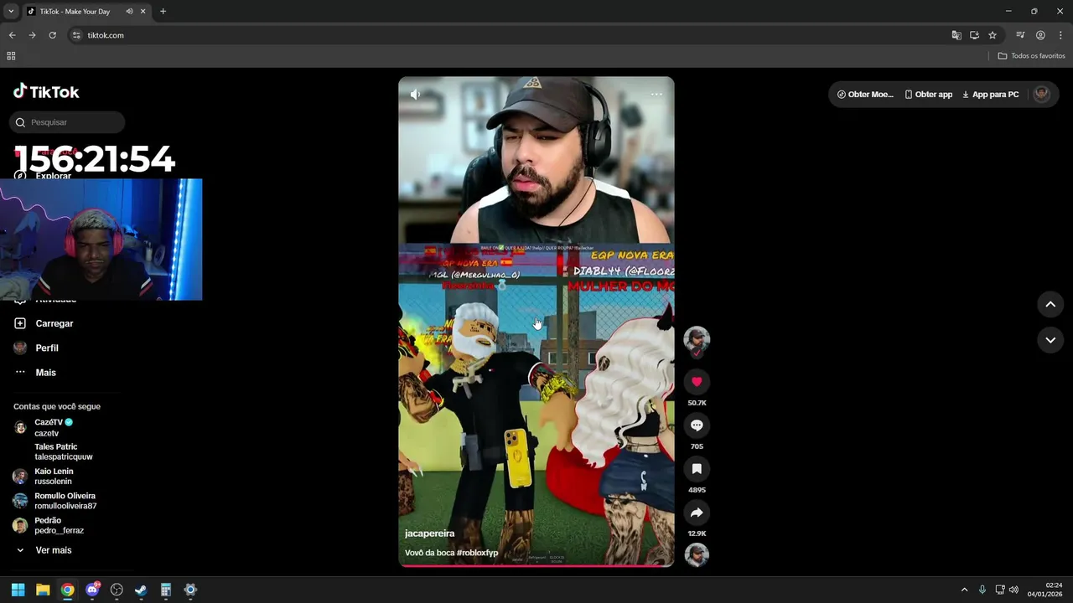Image resolution: width=1073 pixels, height=603 pixels.
Task: Open Chrome media controls icon
Action: (1020, 35)
